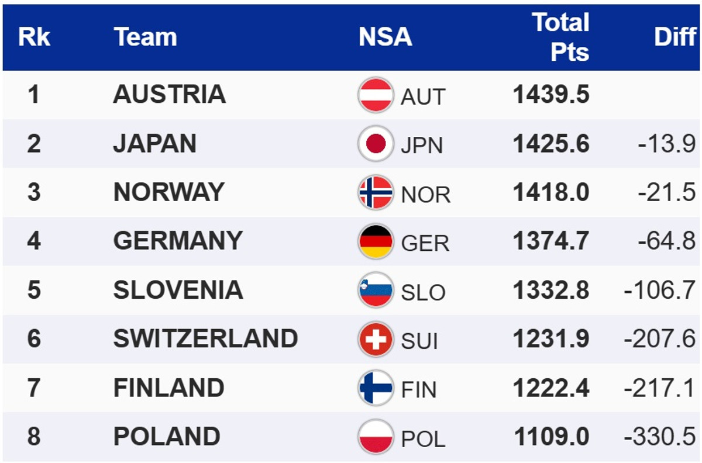Screen dimensions: 702x463
Task: Sort by the Rk column header
Action: [34, 37]
